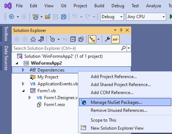Open the Any CPU platform dropdown
The image size is (172, 134).
pyautogui.click(x=146, y=17)
